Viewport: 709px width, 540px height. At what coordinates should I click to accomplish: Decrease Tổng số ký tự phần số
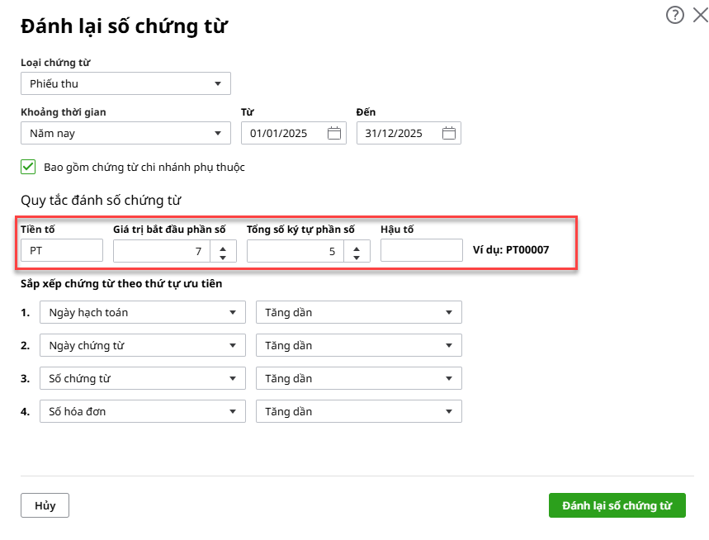coord(357,256)
